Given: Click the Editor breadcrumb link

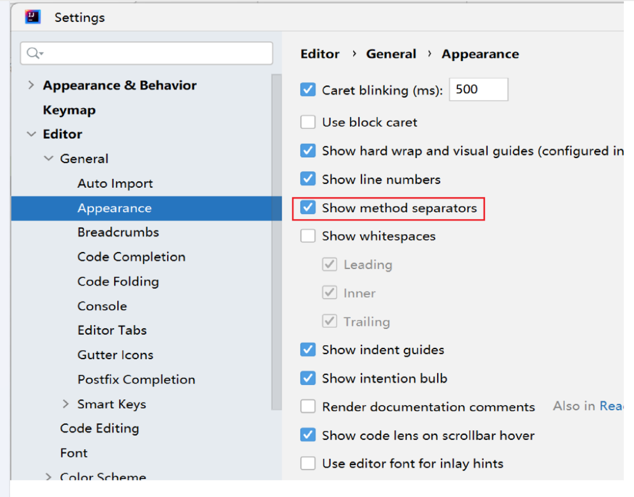Looking at the screenshot, I should (319, 54).
